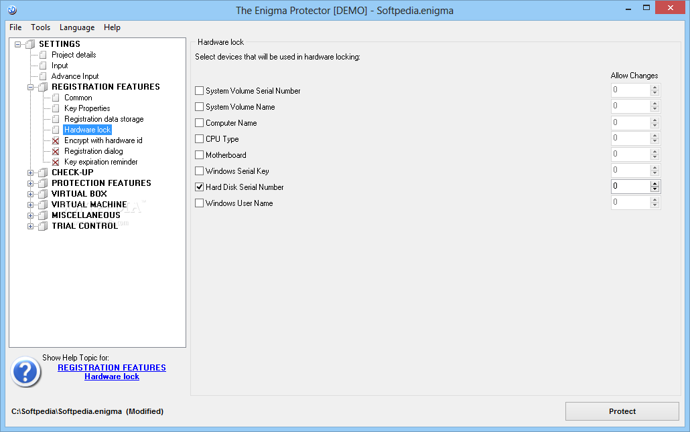
Task: Click the CHECK-UP folder icon
Action: (43, 173)
